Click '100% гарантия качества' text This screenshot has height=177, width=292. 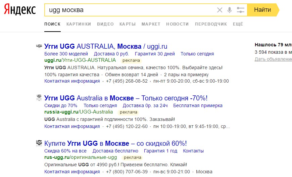tap(72, 75)
